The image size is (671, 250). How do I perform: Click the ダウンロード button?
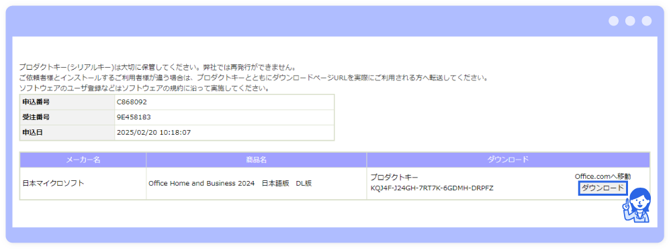[603, 188]
